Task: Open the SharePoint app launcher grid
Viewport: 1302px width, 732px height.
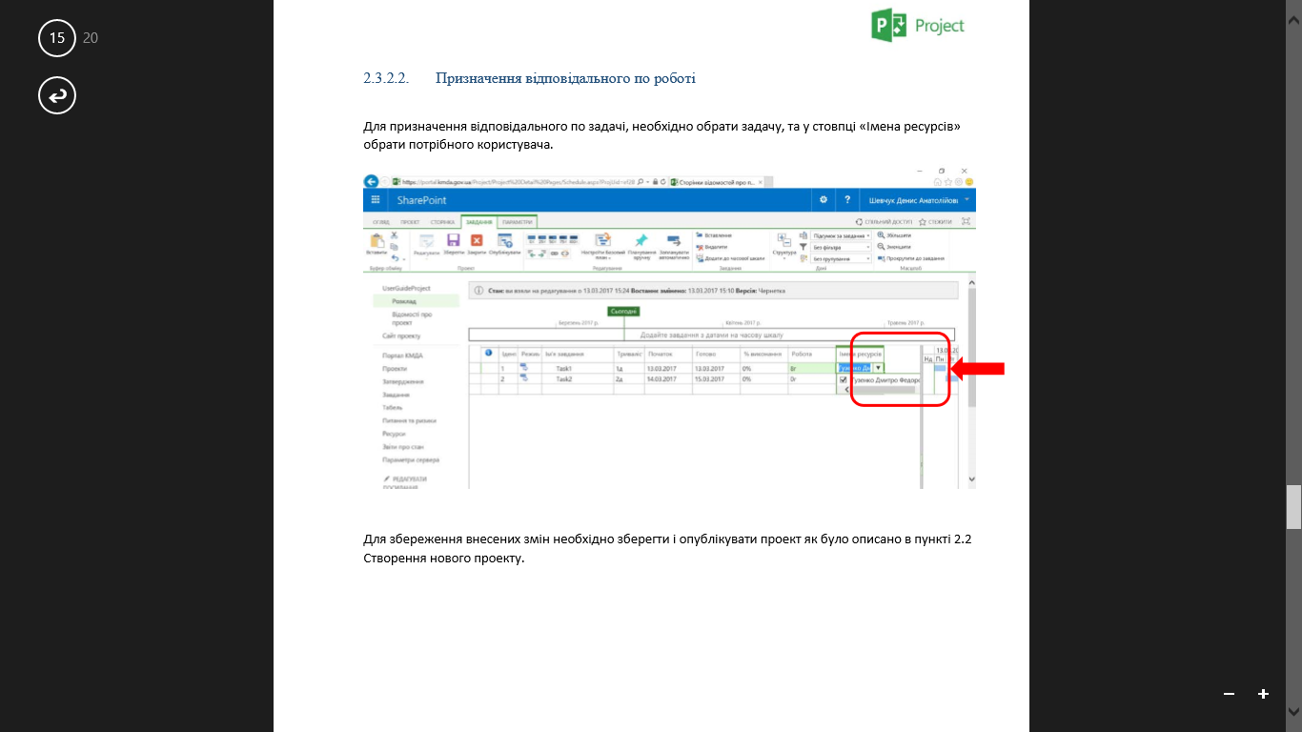Action: pos(376,200)
